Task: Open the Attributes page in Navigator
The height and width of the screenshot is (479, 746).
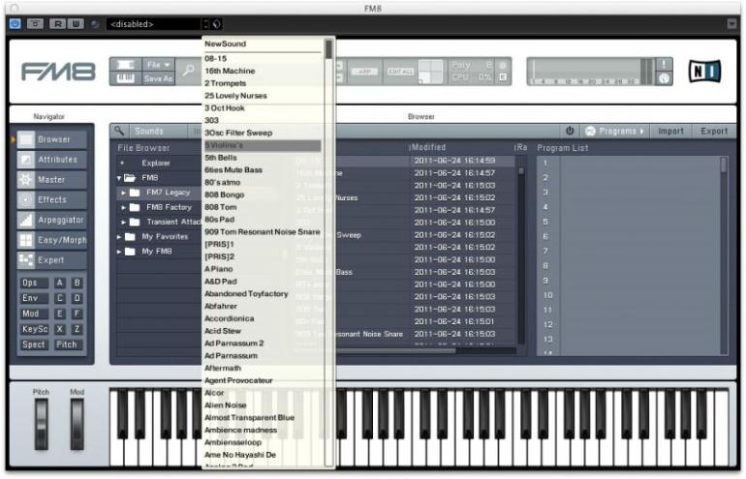Action: [x=52, y=160]
